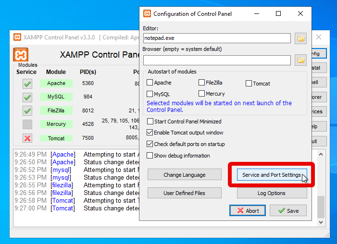The height and width of the screenshot is (244, 337).
Task: Click the XAMPP logo in Configuration dialog title bar
Action: (147, 13)
